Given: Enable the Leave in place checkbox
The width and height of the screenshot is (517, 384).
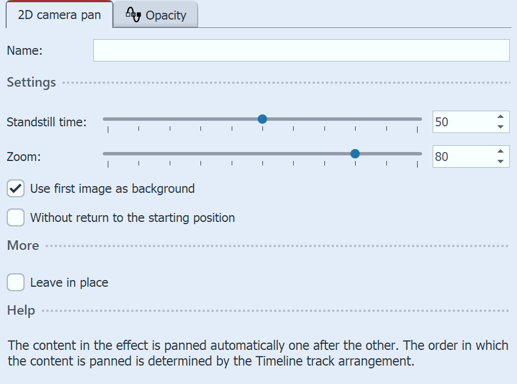Looking at the screenshot, I should 15,282.
